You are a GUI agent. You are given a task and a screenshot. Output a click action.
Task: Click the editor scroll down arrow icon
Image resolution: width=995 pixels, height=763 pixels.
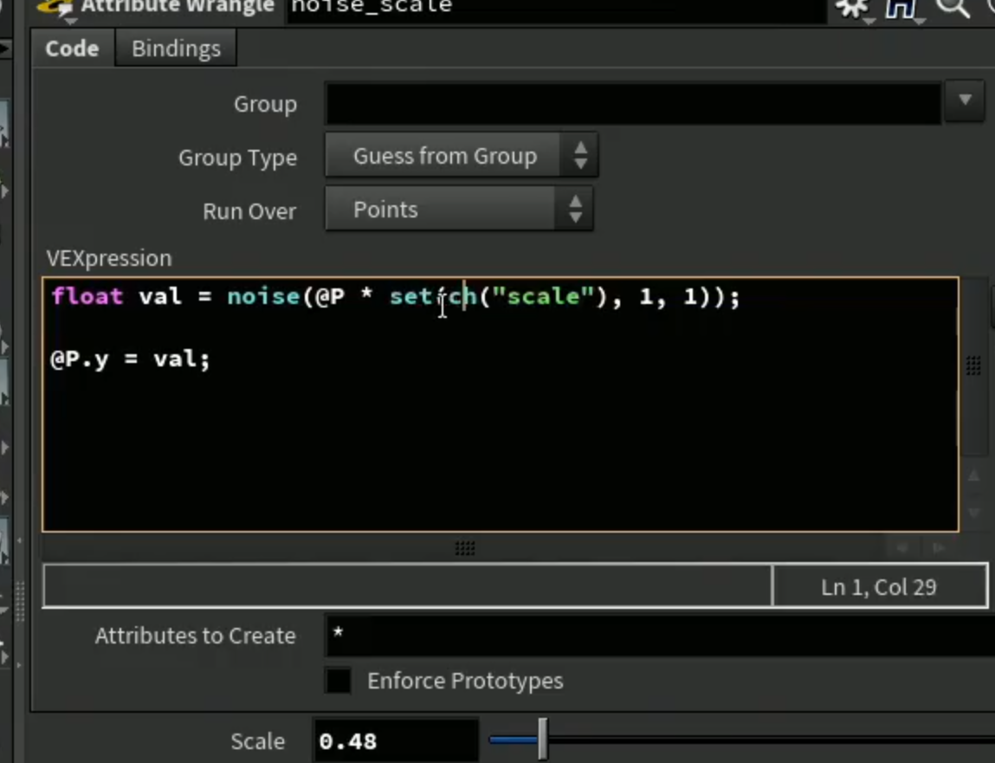click(x=974, y=512)
